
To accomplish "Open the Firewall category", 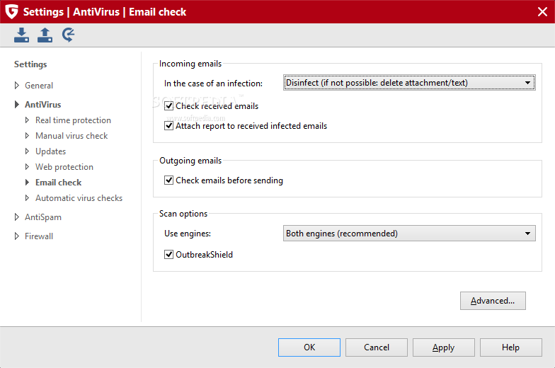I will coord(39,236).
